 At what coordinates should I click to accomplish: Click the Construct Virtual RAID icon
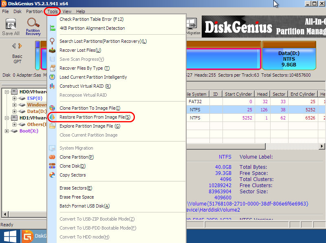(x=52, y=86)
